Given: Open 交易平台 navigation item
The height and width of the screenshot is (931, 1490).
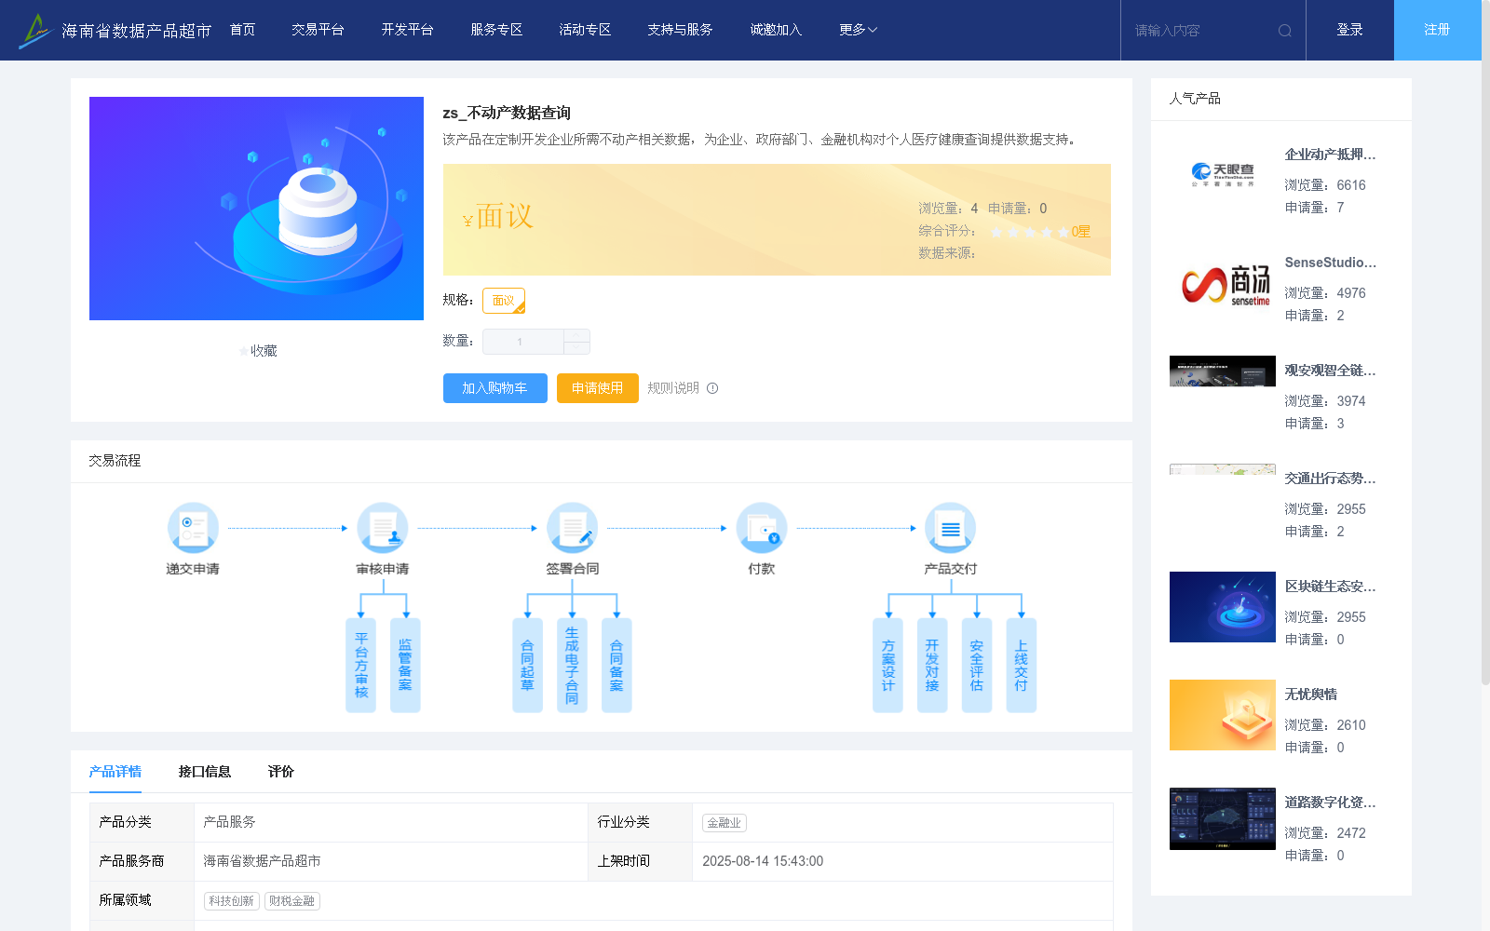Looking at the screenshot, I should click(318, 30).
